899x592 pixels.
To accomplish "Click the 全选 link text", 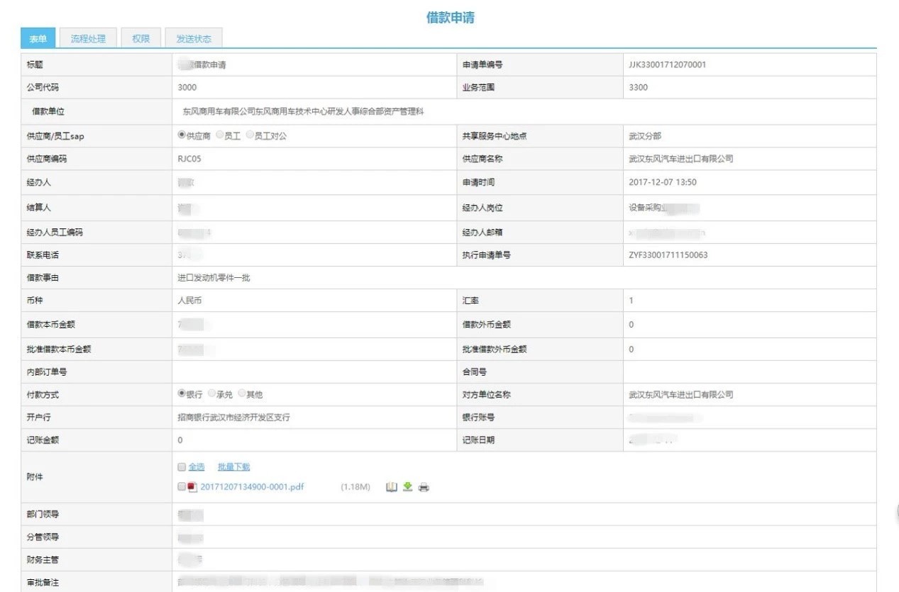I will click(197, 467).
